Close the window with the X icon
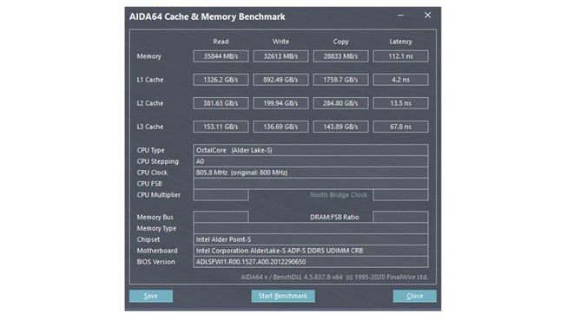The height and width of the screenshot is (320, 573). 427,16
